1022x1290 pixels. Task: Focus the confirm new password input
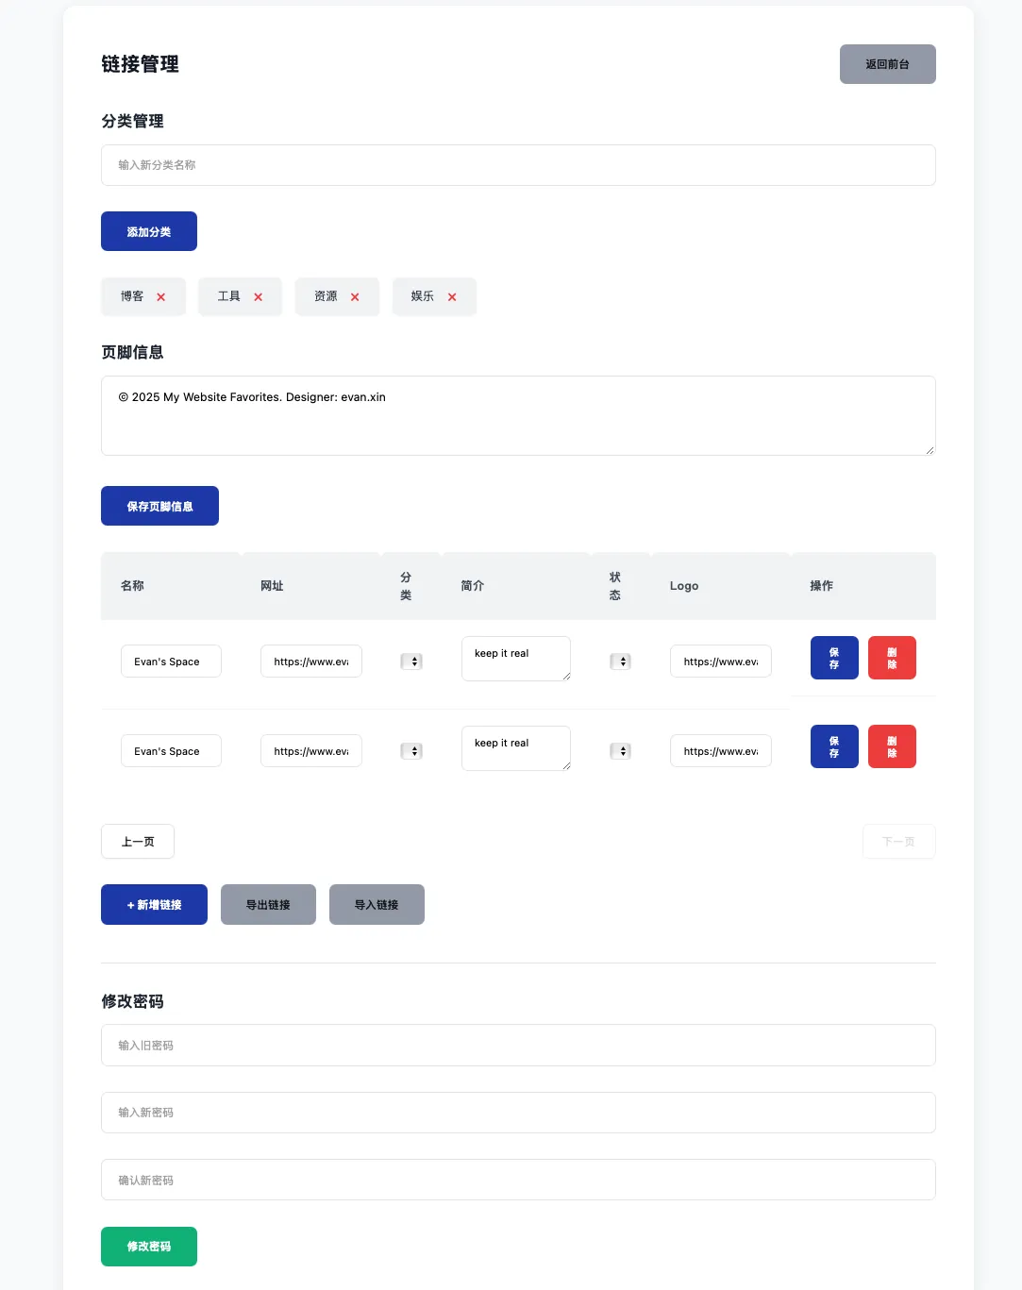(x=518, y=1180)
